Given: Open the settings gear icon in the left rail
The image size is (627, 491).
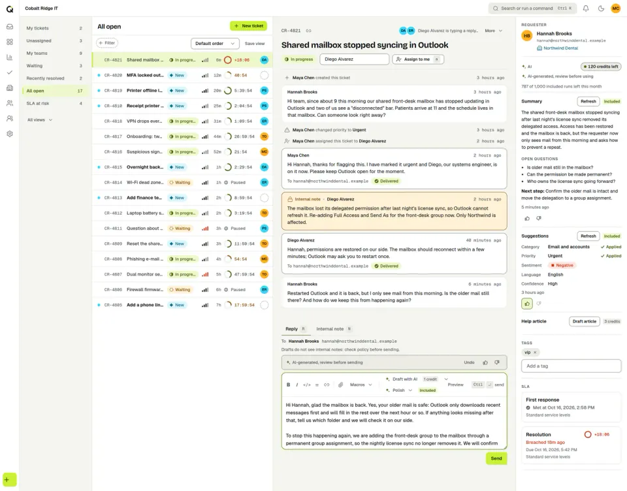Looking at the screenshot, I should click(x=10, y=134).
